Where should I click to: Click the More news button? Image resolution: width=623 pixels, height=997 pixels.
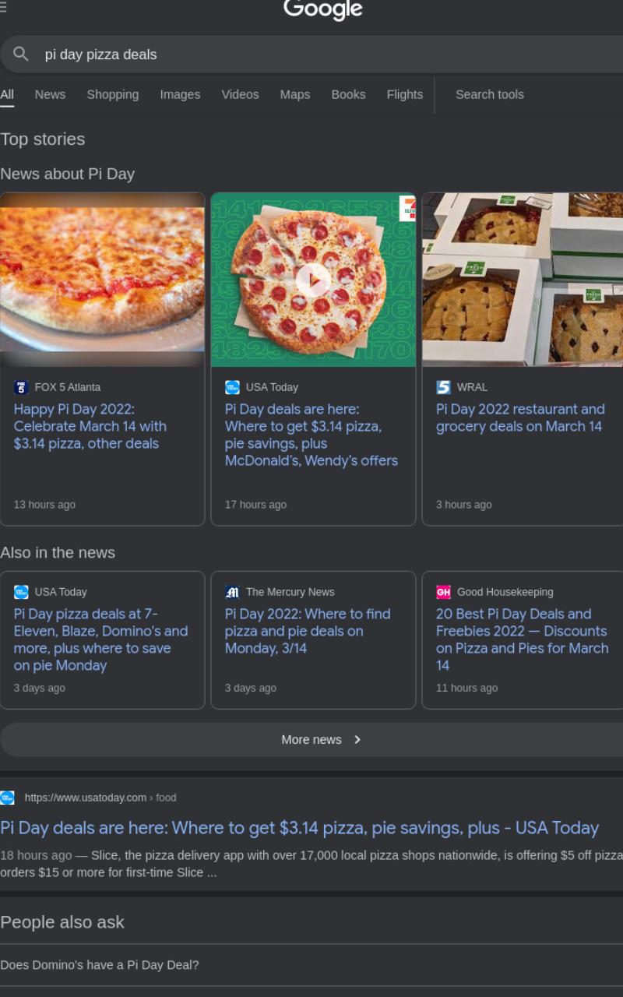(311, 739)
